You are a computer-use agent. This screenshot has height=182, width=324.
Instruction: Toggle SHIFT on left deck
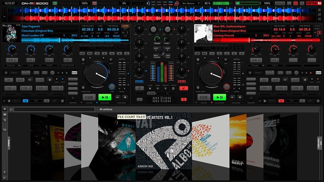[74, 73]
